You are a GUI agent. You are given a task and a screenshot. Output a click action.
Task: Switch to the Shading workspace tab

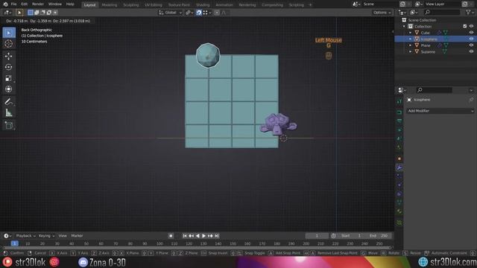[203, 5]
